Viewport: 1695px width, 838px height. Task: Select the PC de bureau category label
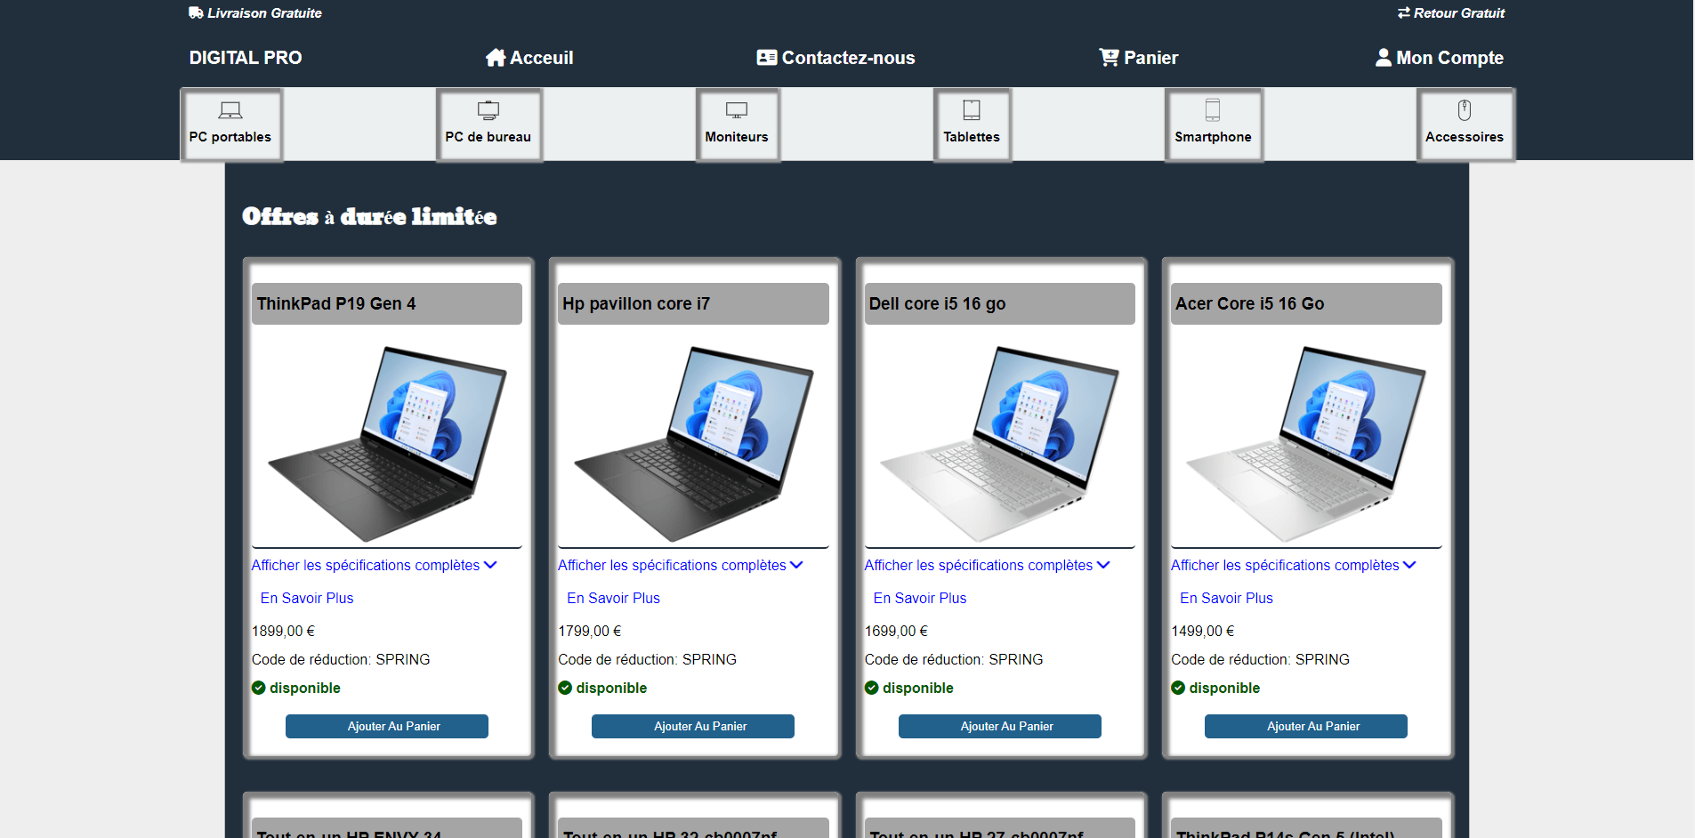tap(488, 137)
